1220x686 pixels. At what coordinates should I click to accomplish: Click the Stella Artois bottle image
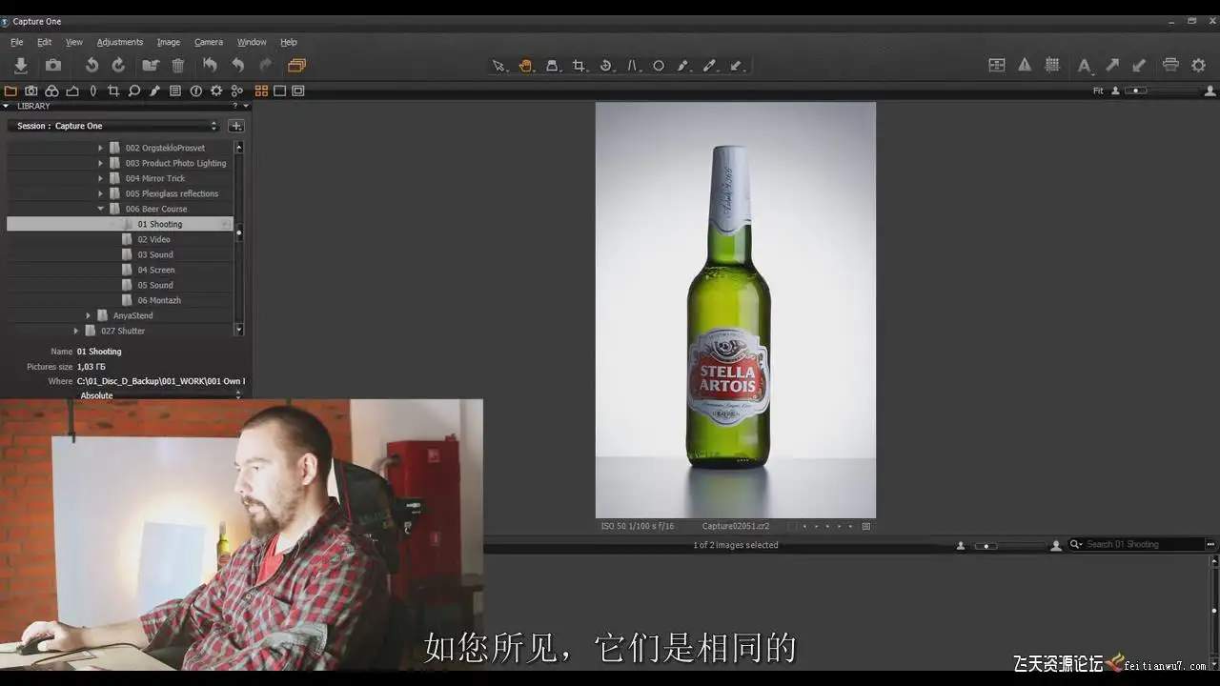[x=736, y=310]
